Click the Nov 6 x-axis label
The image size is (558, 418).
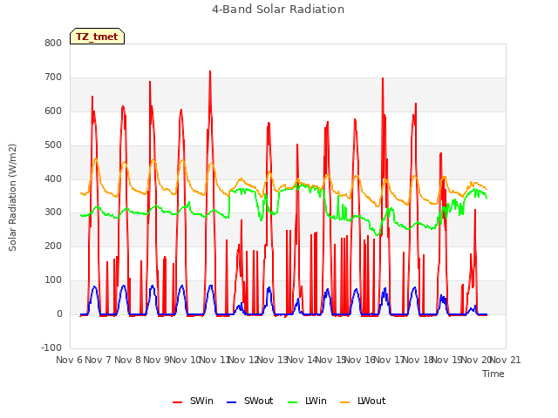[70, 360]
